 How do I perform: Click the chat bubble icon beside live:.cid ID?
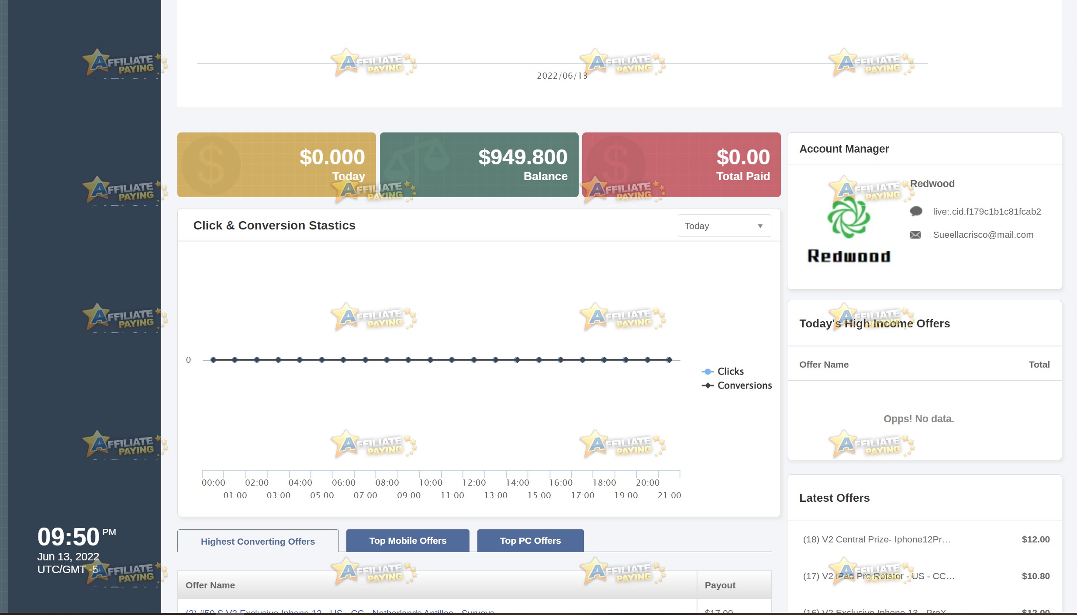pos(916,212)
